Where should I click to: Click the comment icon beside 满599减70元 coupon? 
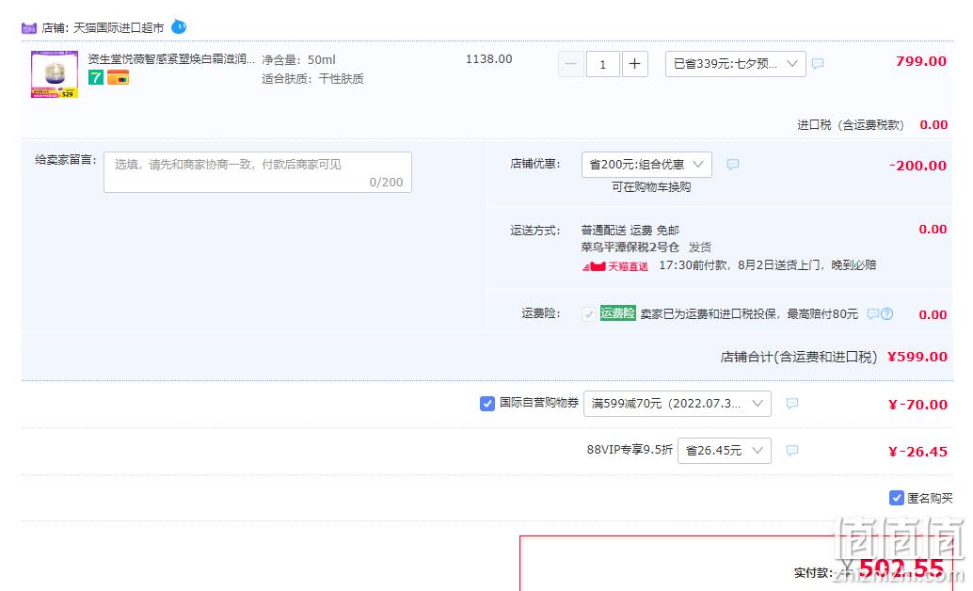click(791, 404)
